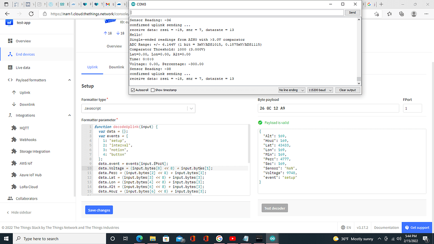Open the No line ending dropdown

click(292, 90)
